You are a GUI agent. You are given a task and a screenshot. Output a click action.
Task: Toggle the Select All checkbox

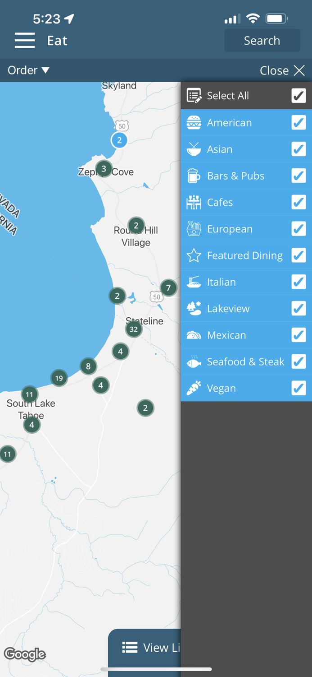pos(298,96)
